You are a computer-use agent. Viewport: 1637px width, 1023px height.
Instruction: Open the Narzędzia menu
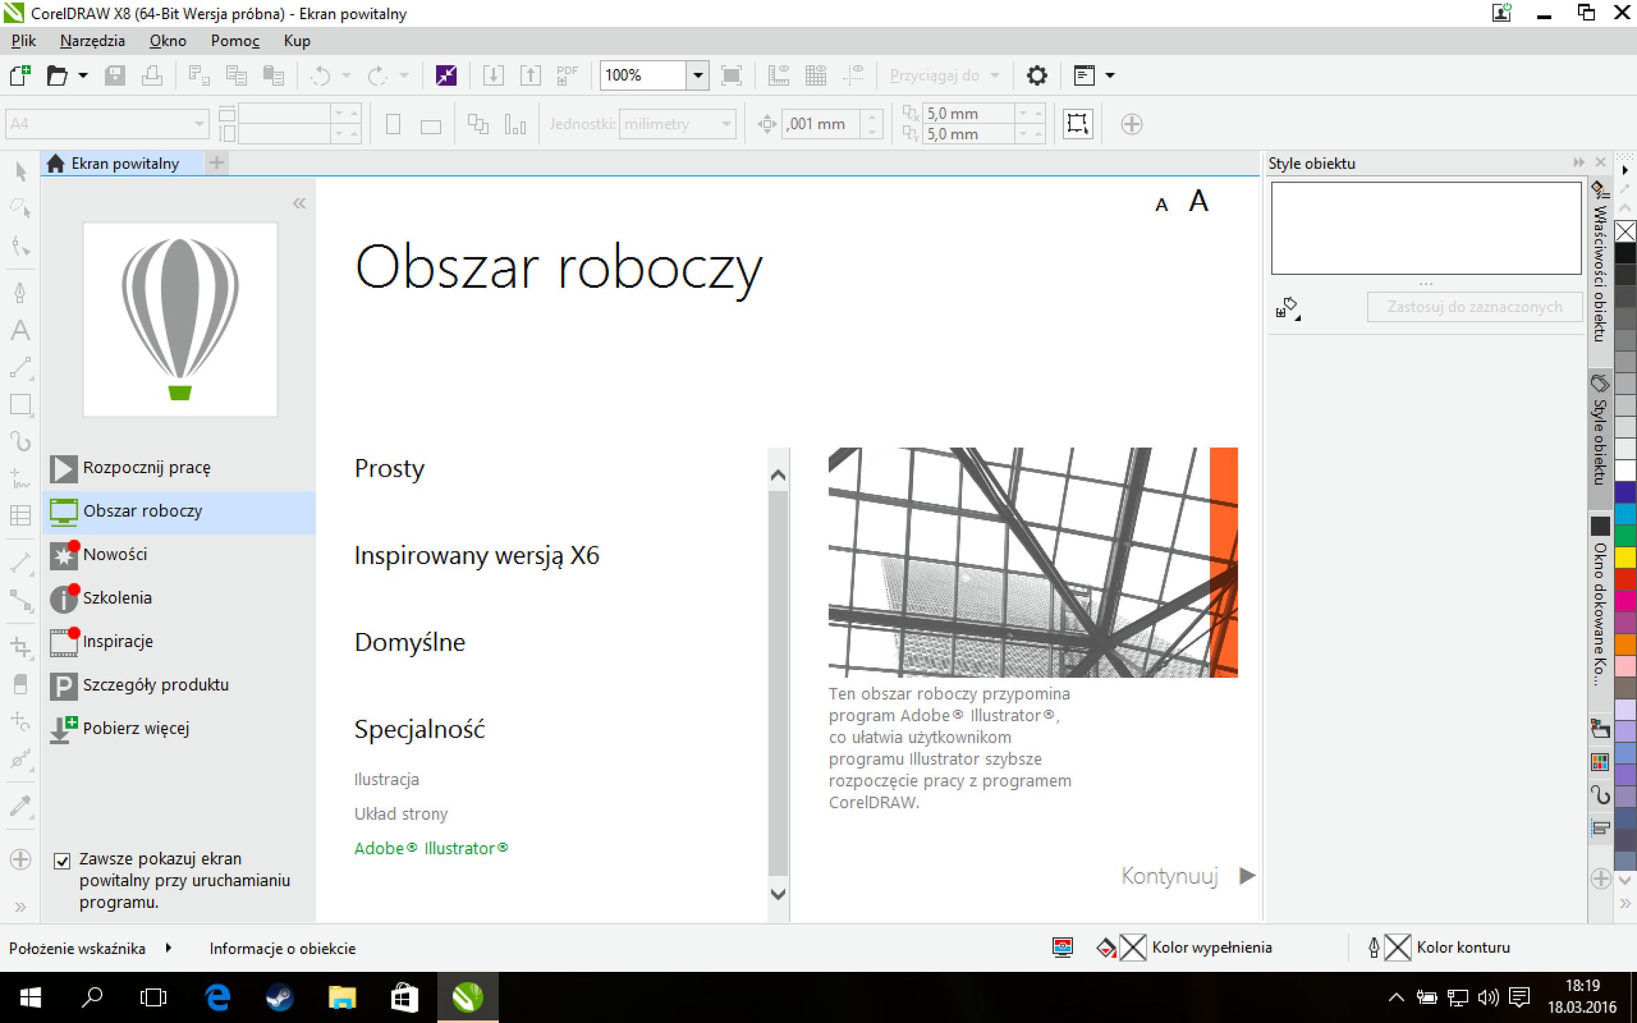coord(93,40)
